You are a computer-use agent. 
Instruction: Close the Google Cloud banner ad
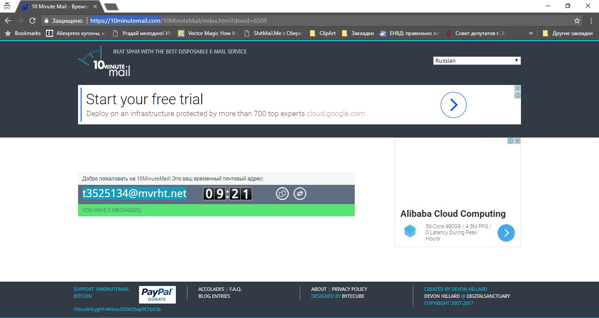pos(517,88)
